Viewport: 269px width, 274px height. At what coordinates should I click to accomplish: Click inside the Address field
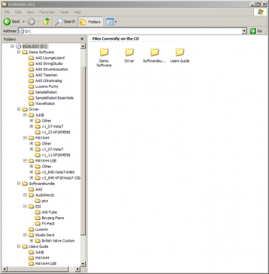(x=130, y=31)
